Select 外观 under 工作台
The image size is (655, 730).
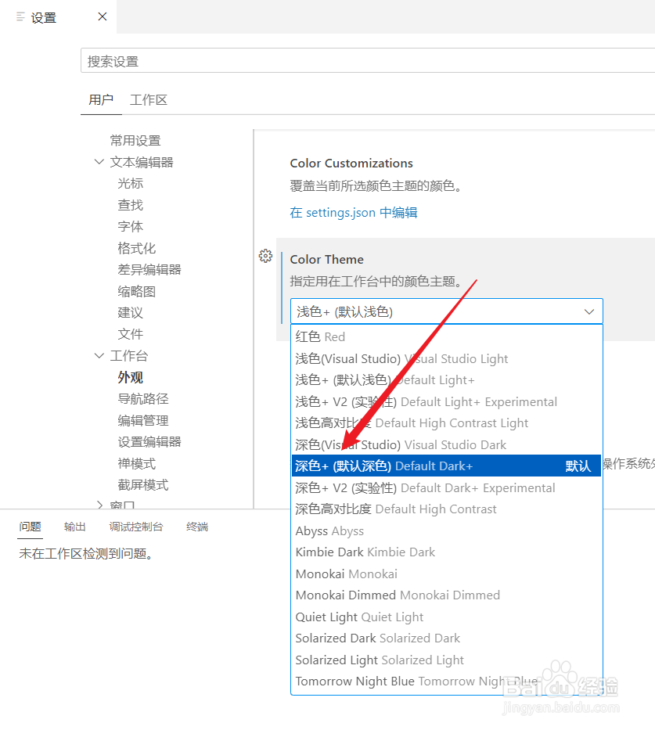pyautogui.click(x=131, y=377)
